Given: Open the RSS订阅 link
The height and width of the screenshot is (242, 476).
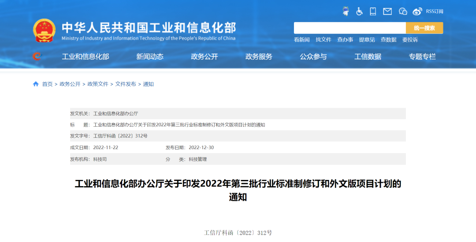Looking at the screenshot, I should pos(434,11).
